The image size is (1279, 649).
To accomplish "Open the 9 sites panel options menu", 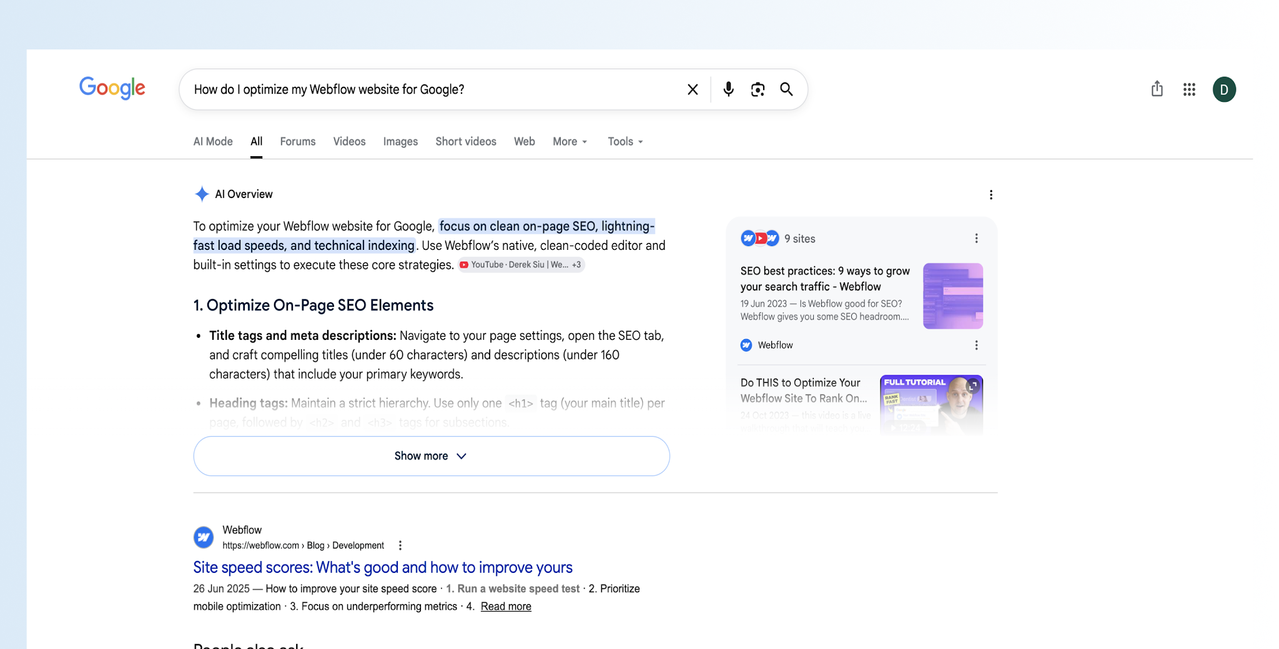I will (x=977, y=239).
